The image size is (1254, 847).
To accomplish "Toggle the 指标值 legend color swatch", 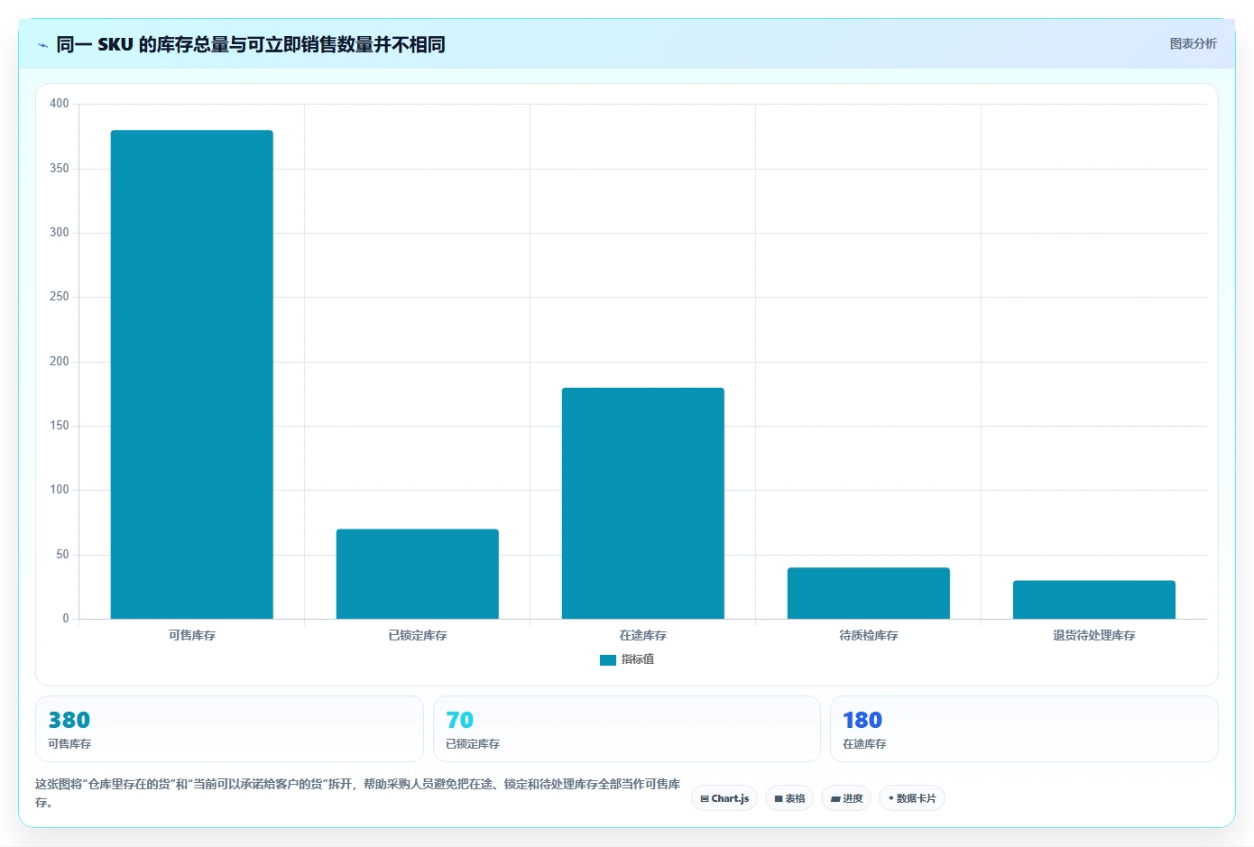I will tap(608, 659).
